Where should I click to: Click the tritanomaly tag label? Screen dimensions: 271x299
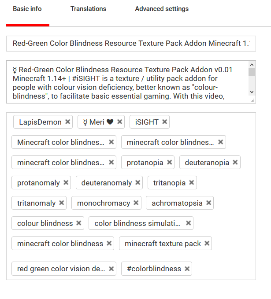pos(36,203)
